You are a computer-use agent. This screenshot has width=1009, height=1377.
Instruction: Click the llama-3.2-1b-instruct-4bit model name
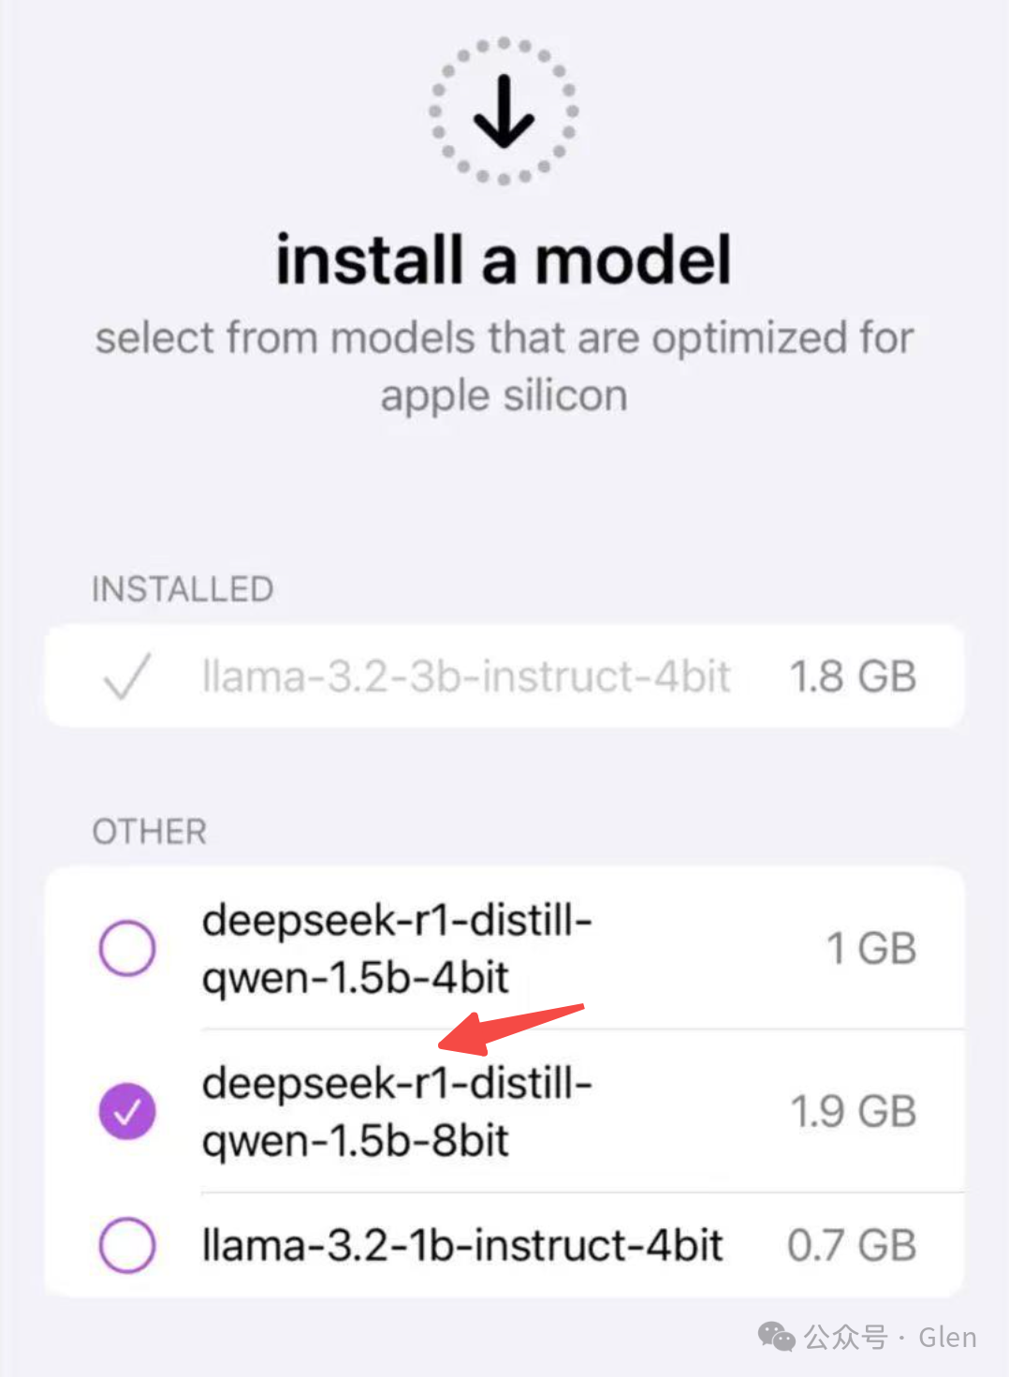[x=462, y=1245]
